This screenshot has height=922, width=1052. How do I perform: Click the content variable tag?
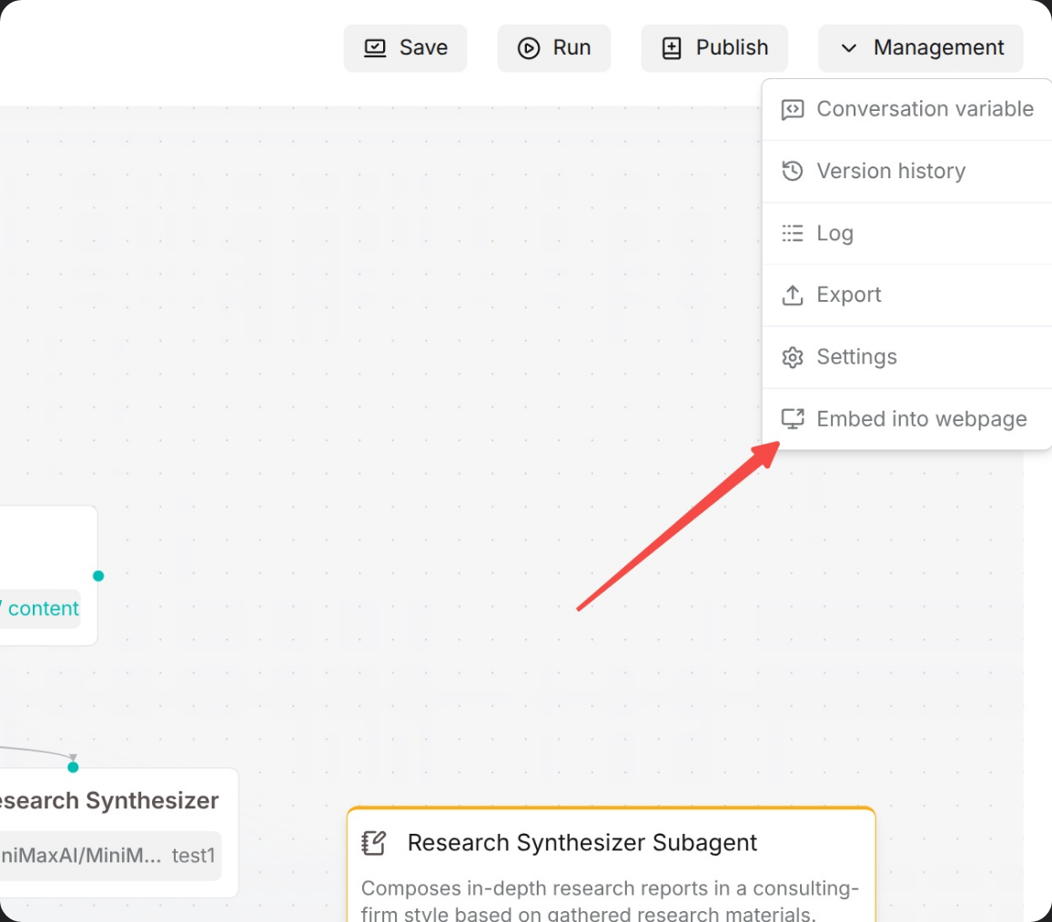pyautogui.click(x=39, y=609)
